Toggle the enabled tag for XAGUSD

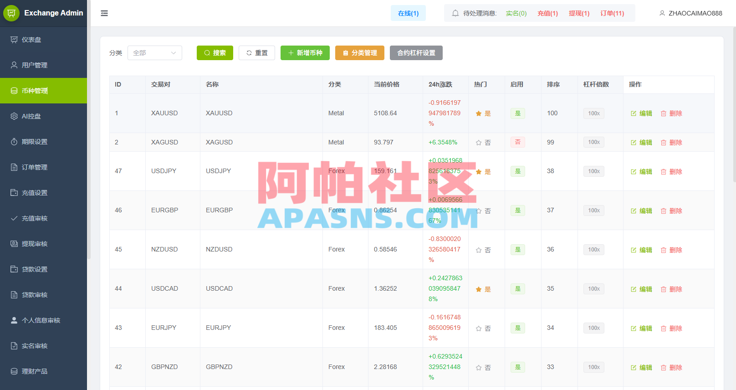518,142
